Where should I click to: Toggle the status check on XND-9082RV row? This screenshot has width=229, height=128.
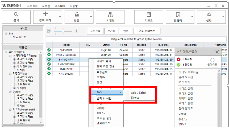(49, 74)
